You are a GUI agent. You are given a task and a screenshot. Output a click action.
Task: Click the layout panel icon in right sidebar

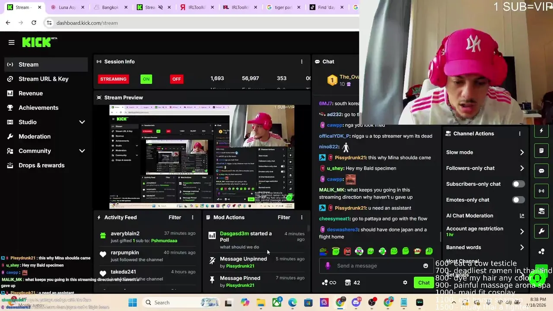pyautogui.click(x=541, y=211)
